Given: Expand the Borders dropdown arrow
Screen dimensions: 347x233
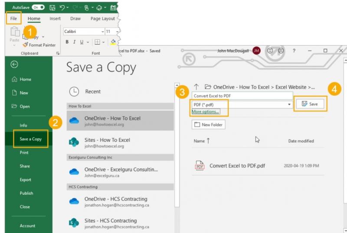Looking at the screenshot, I should [x=103, y=42].
